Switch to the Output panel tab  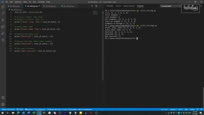118,6
